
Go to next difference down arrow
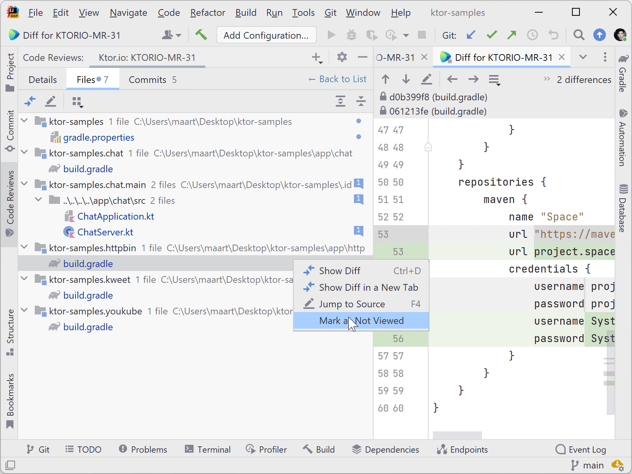coord(406,79)
